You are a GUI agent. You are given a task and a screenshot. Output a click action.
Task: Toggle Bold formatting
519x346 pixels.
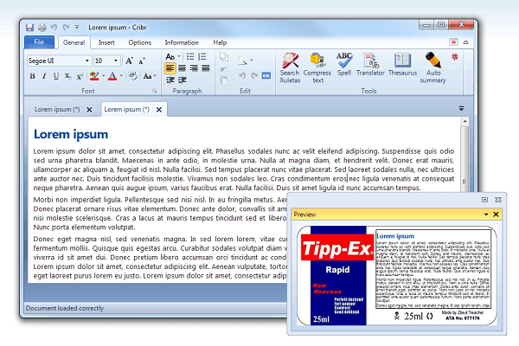pyautogui.click(x=33, y=76)
